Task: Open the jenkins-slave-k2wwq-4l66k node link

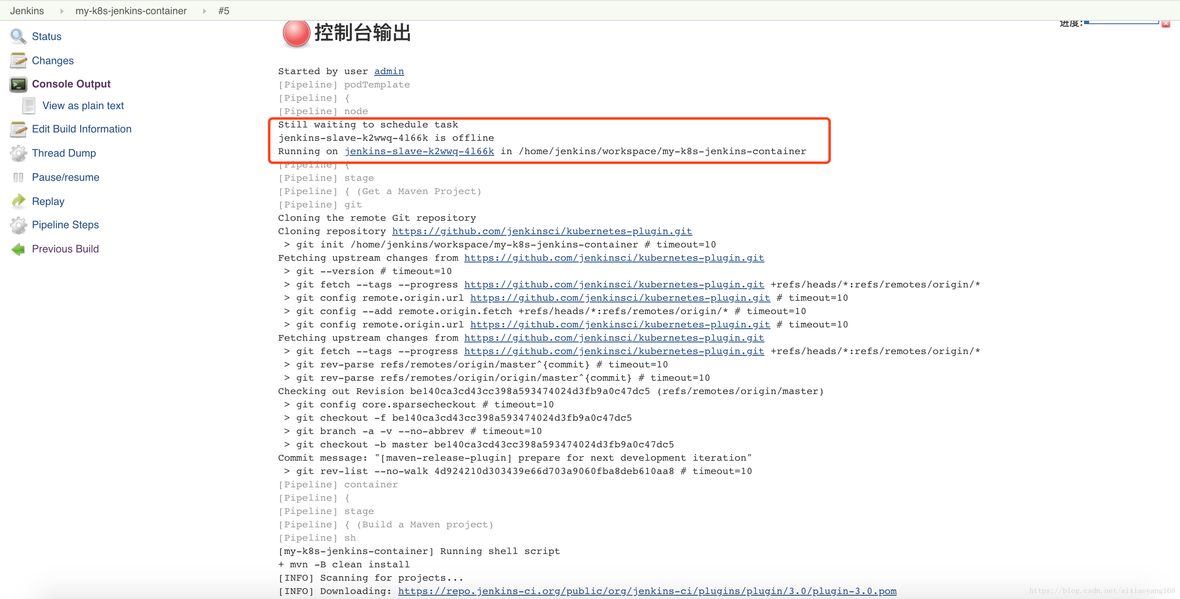Action: pyautogui.click(x=419, y=152)
